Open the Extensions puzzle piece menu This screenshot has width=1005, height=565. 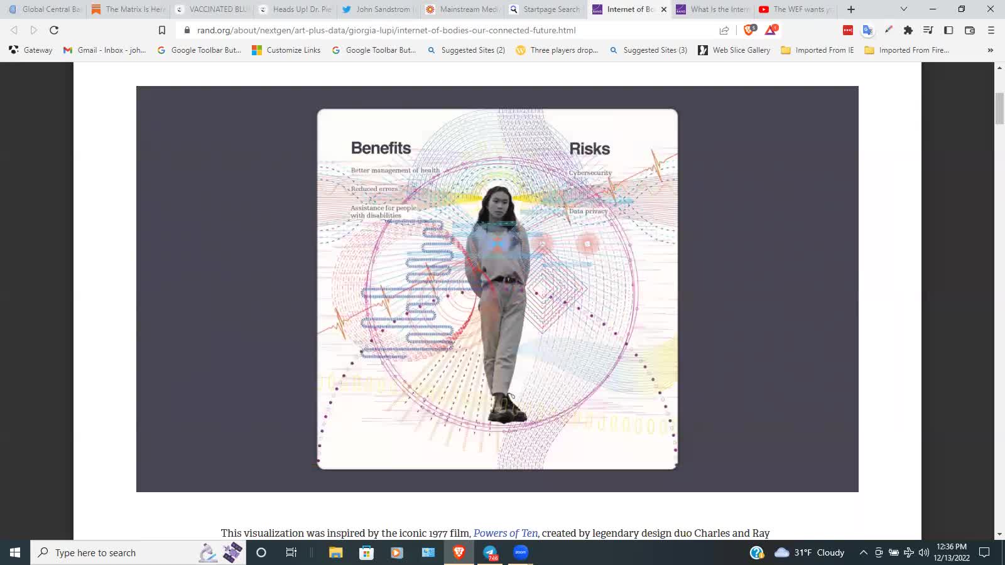point(908,30)
